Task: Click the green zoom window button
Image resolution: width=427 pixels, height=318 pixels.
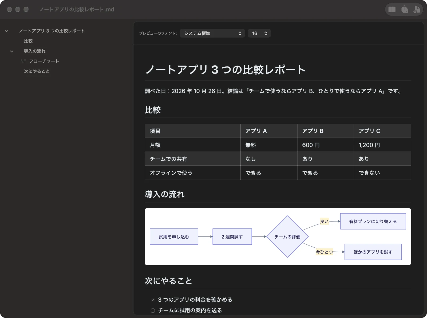Action: point(26,9)
